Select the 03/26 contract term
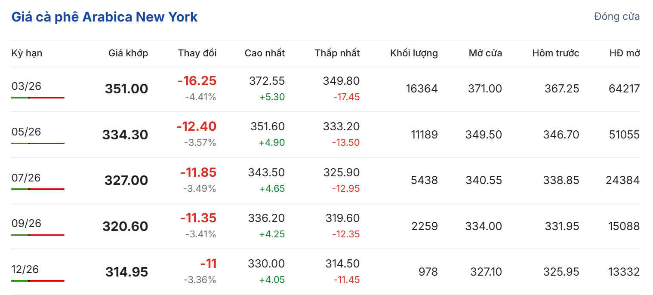 point(26,86)
